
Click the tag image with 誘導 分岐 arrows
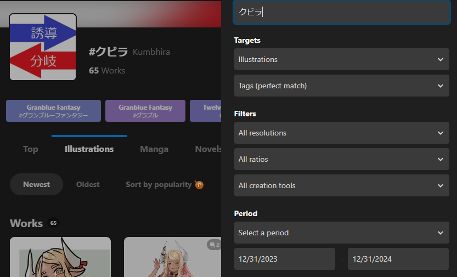tap(43, 47)
